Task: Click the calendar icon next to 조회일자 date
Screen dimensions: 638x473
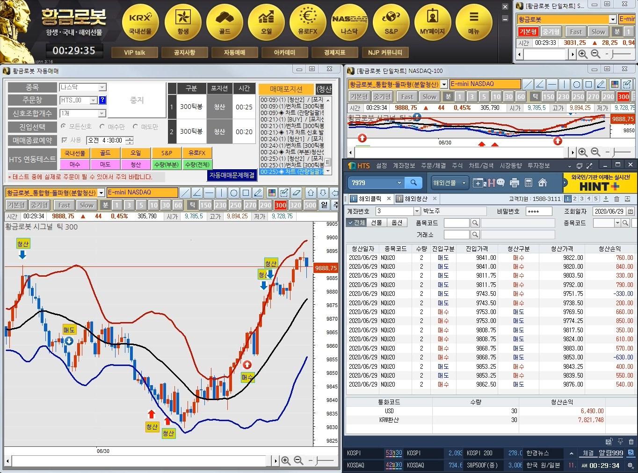Action: pos(631,211)
